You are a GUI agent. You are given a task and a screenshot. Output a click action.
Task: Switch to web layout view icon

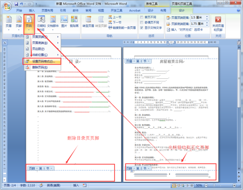coord(183,186)
